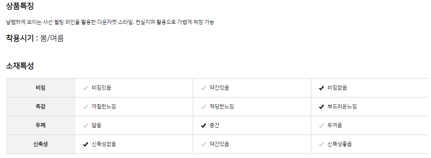Toggle the 신축성없음 option
Viewport: 431px width, 158px height.
(x=86, y=144)
